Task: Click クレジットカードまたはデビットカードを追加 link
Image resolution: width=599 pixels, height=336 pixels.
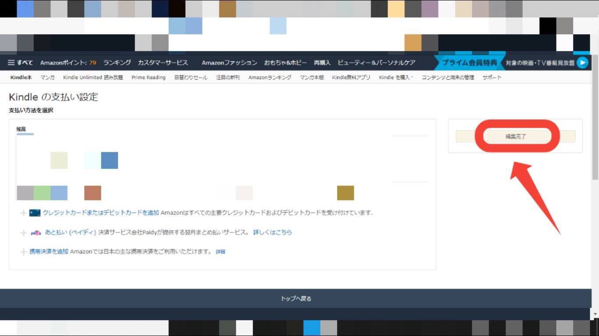Action: [101, 213]
